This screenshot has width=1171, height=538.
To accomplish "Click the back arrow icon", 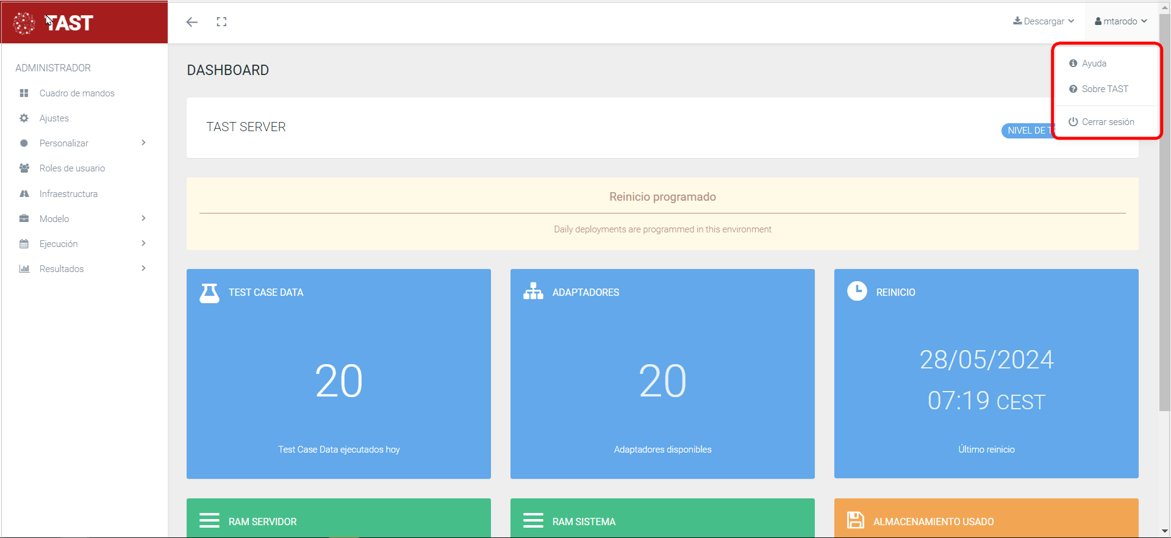I will point(192,22).
